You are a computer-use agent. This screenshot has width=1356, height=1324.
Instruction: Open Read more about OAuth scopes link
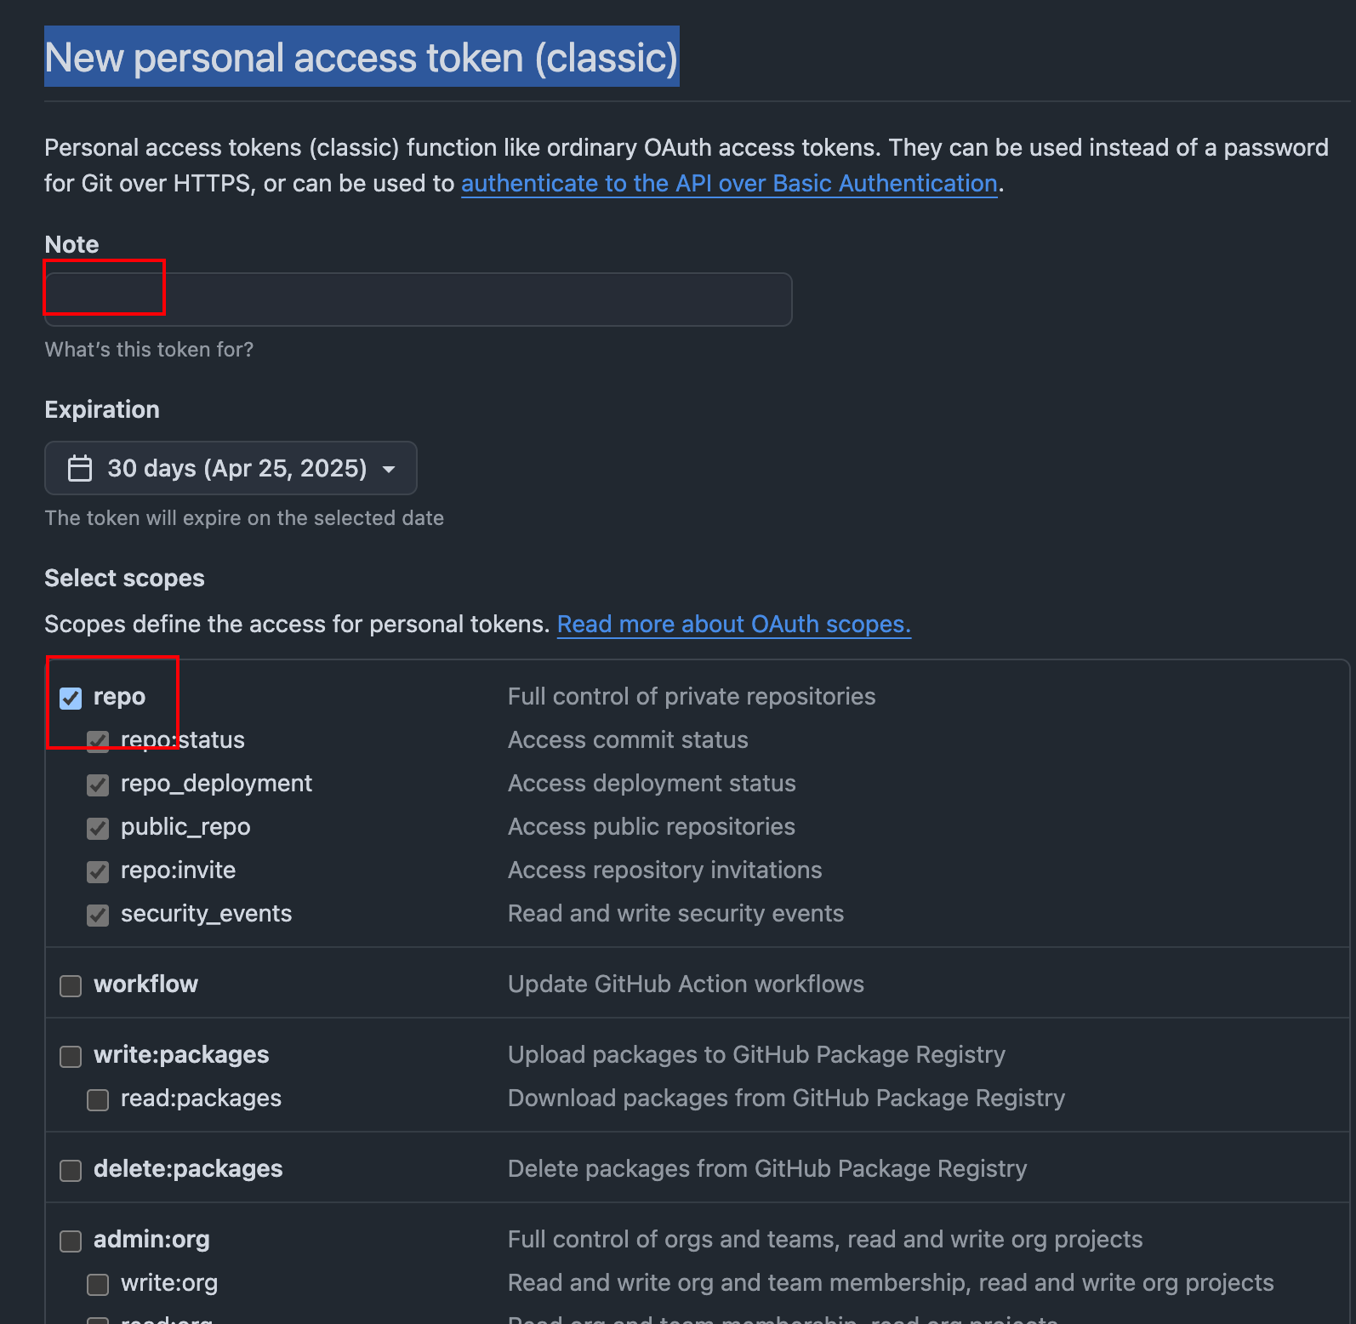[x=733, y=625]
